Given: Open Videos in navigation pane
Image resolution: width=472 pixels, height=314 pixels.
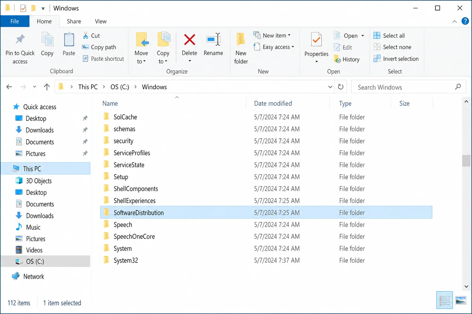Looking at the screenshot, I should pos(34,250).
